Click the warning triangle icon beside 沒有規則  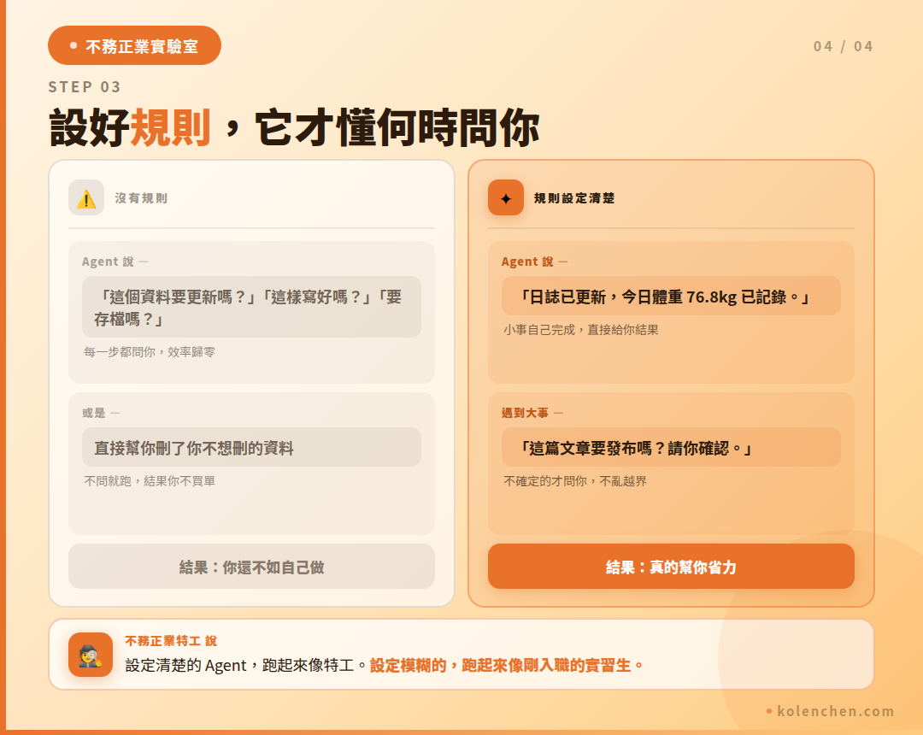(x=86, y=197)
